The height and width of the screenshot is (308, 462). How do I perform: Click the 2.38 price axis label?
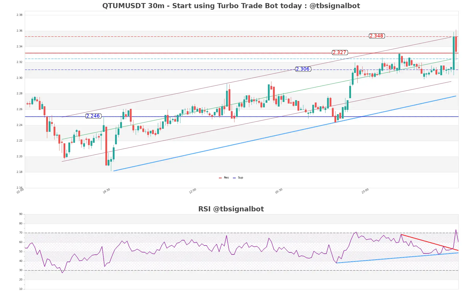coord(19,15)
